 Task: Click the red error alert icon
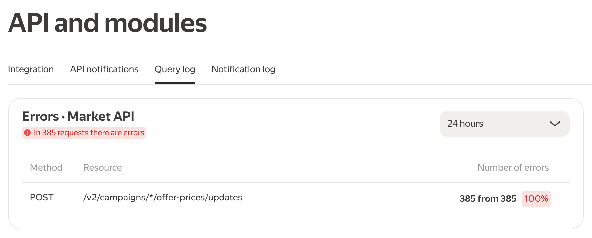point(28,133)
